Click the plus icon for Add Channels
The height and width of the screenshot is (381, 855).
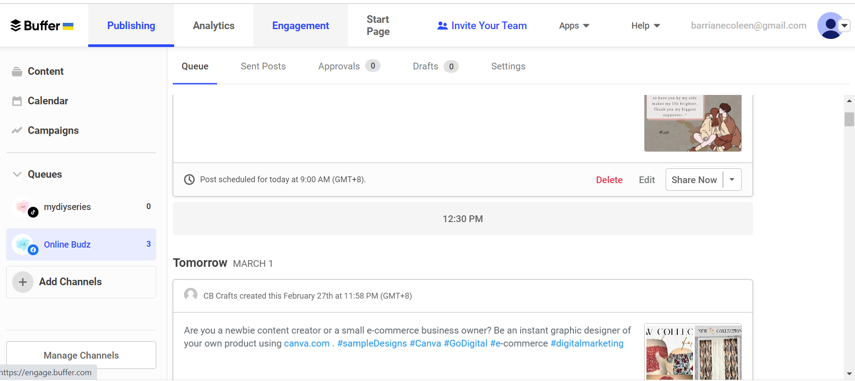point(23,282)
